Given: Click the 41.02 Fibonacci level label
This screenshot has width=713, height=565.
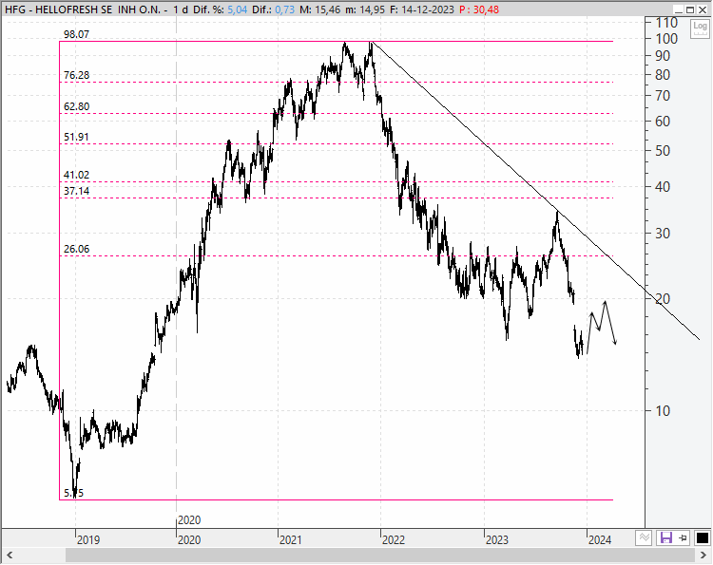Looking at the screenshot, I should click(76, 175).
